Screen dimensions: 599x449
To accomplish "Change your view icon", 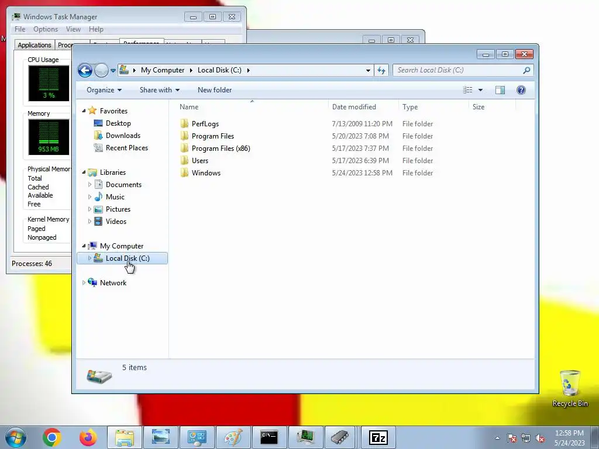I will (x=468, y=90).
